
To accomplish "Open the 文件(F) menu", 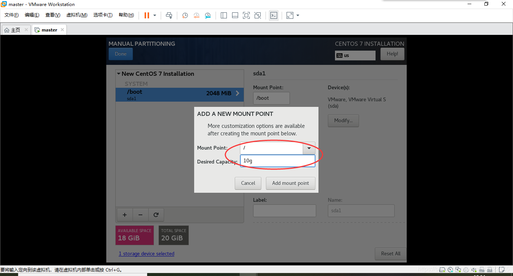I will pyautogui.click(x=12, y=15).
